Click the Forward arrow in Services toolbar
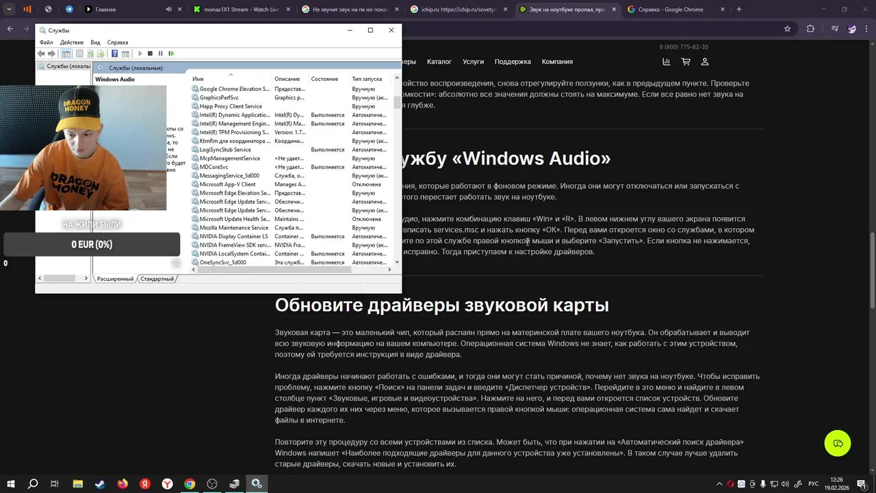Screen dimensions: 876x493 pyautogui.click(x=51, y=53)
